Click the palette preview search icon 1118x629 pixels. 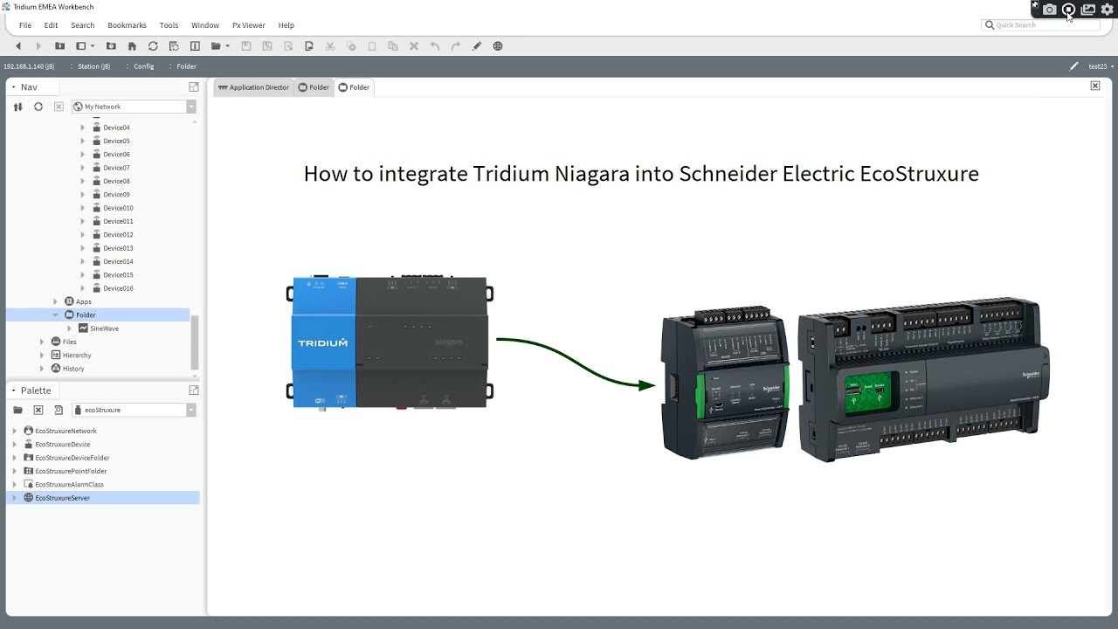pos(59,410)
